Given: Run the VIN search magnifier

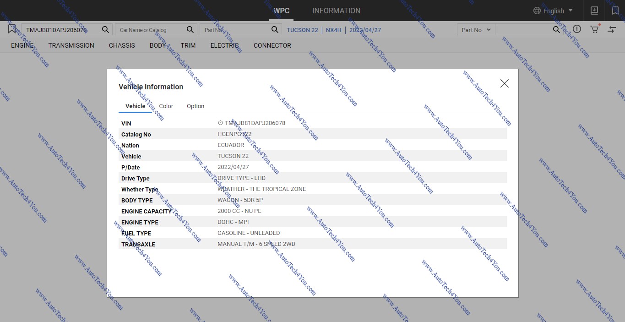Looking at the screenshot, I should (105, 29).
